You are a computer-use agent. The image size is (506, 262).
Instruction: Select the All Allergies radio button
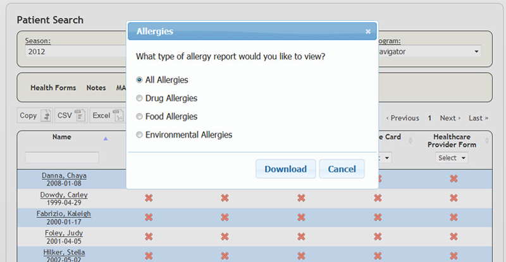pos(140,80)
